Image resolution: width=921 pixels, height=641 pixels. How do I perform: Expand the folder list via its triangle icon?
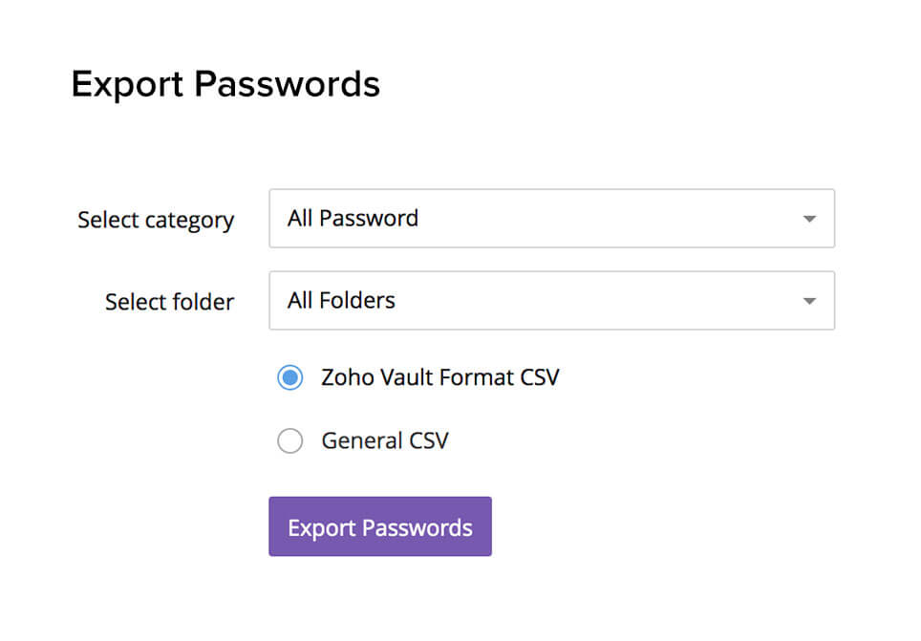tap(809, 302)
